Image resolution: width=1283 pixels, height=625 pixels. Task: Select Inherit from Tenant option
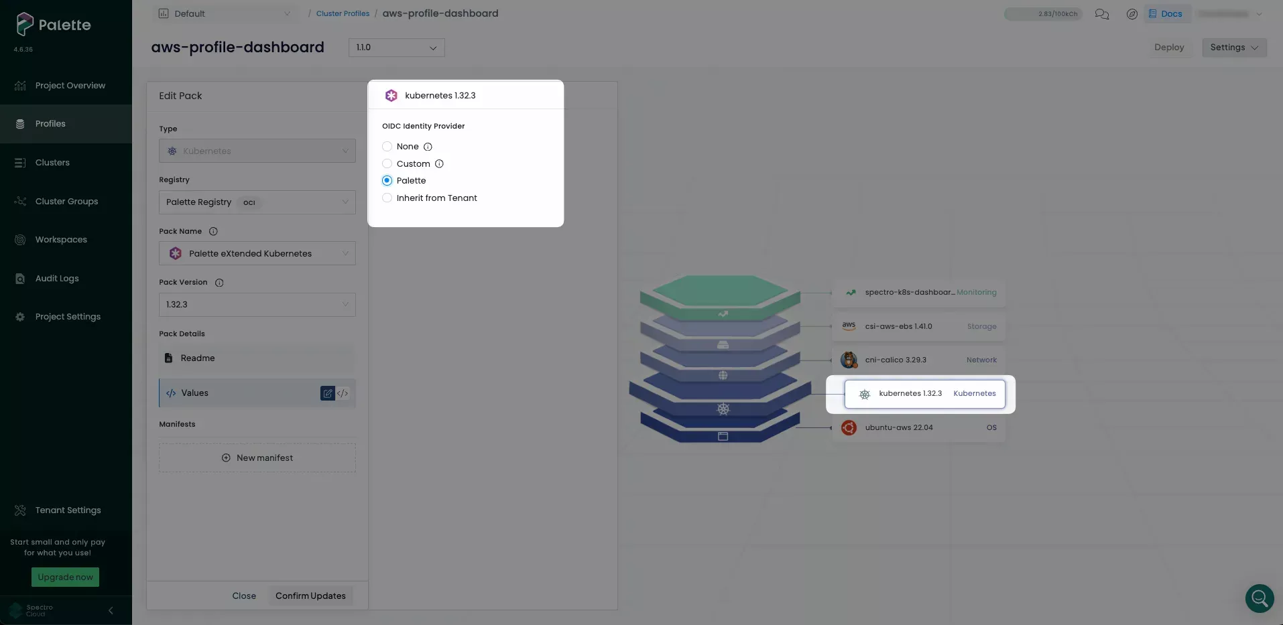[387, 198]
